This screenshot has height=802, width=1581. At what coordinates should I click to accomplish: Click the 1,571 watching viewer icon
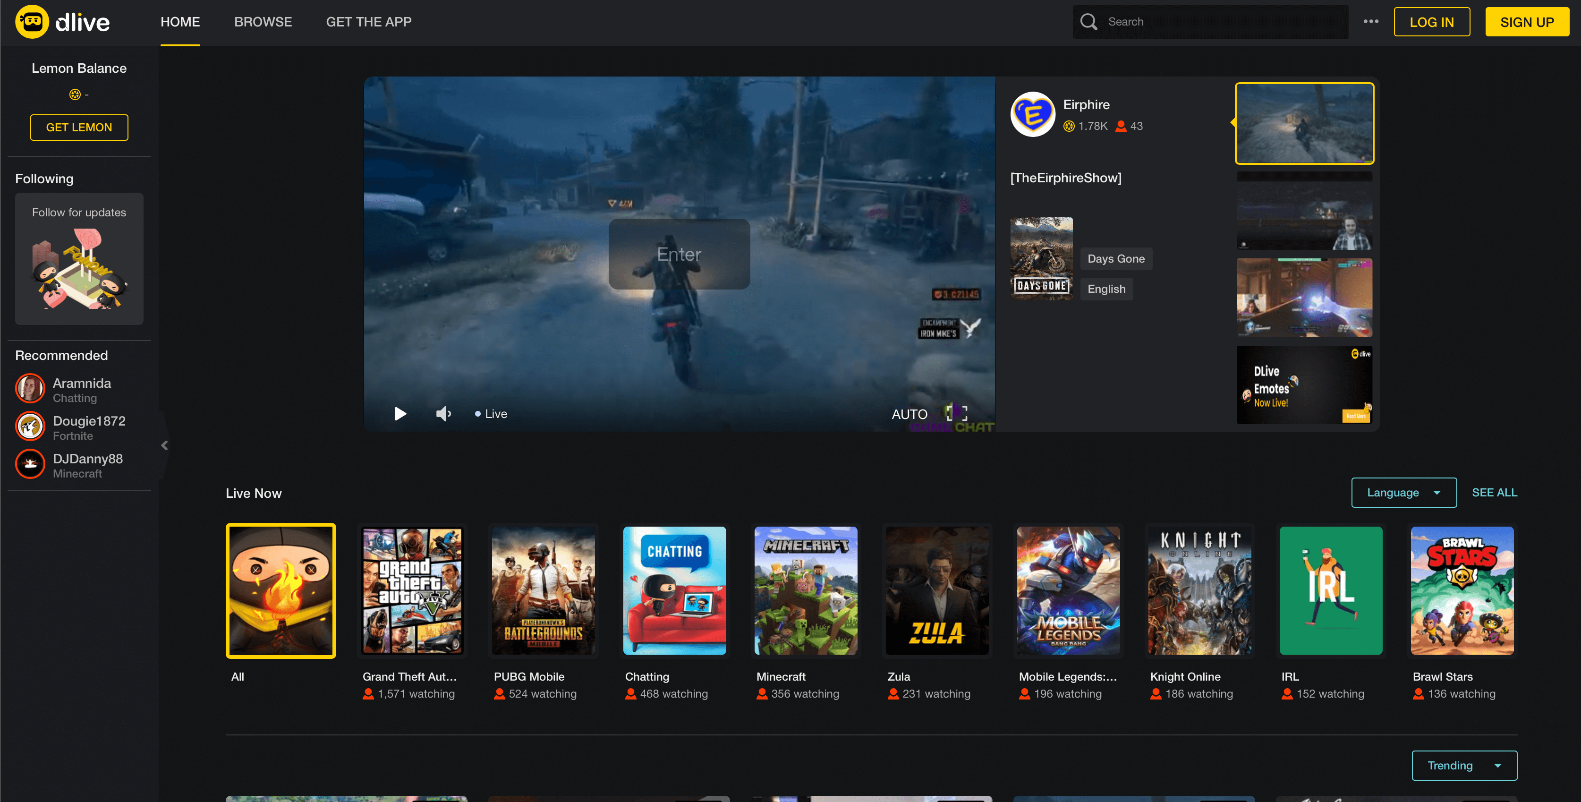click(368, 694)
